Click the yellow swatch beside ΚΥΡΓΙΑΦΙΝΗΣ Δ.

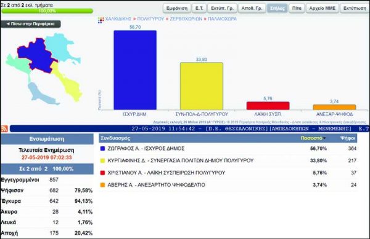tap(102, 161)
